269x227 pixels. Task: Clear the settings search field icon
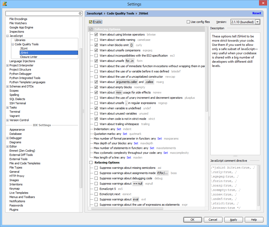[80, 13]
